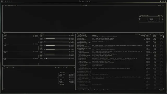Click the Command: column header
This screenshot has width=167, height=94.
pyautogui.click(x=94, y=36)
